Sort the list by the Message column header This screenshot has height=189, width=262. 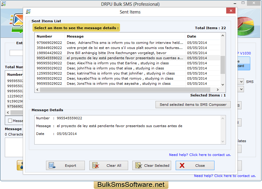(75, 36)
